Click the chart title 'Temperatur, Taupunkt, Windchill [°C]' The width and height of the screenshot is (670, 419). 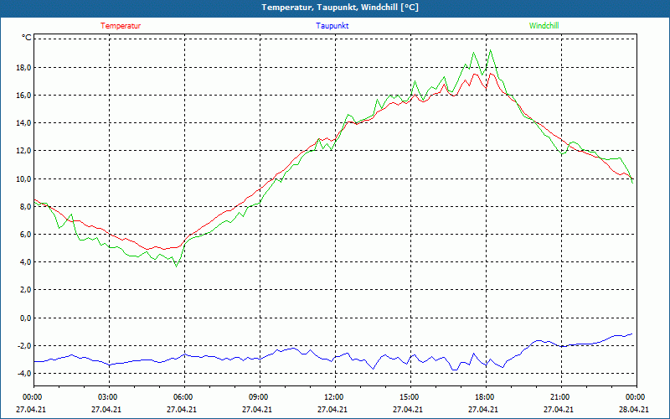(340, 8)
